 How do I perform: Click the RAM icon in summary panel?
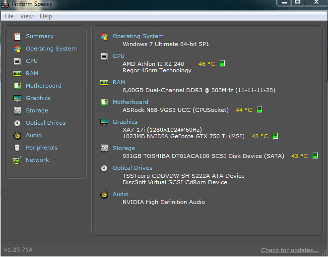(104, 83)
